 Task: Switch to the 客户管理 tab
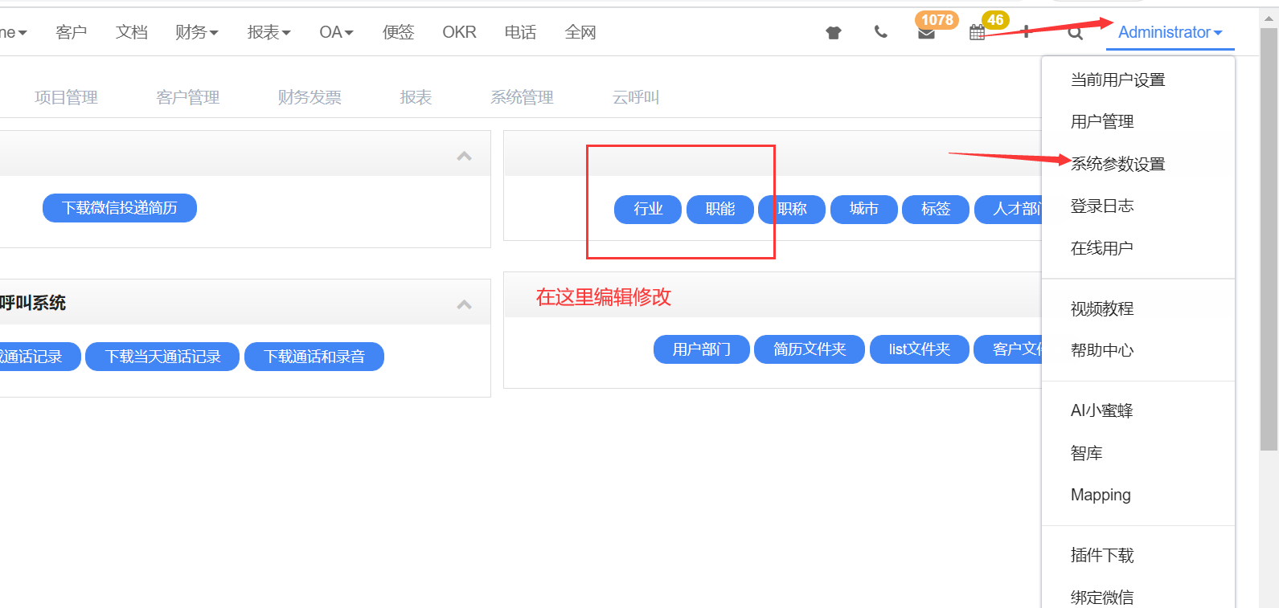[x=187, y=97]
